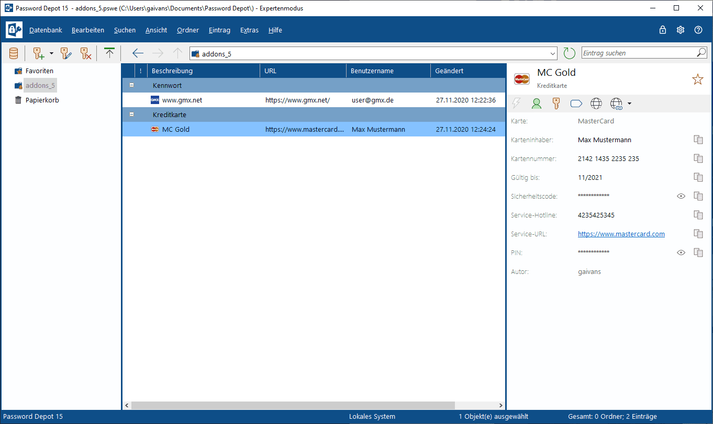Sort by the URL column header
713x424 pixels.
point(303,71)
